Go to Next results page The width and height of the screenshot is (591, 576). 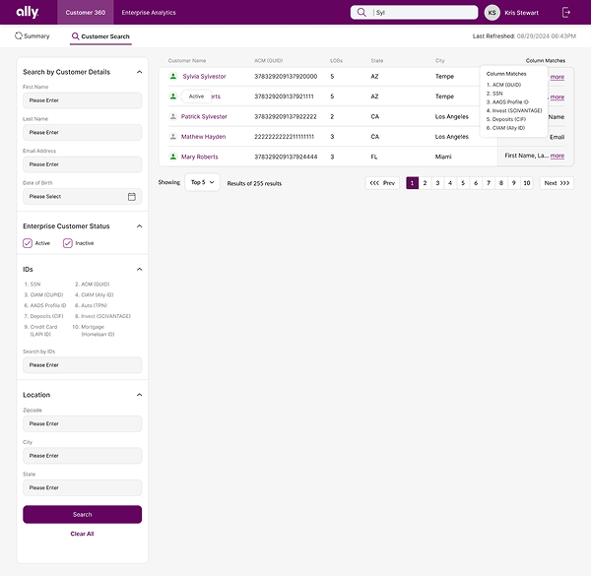pyautogui.click(x=557, y=183)
